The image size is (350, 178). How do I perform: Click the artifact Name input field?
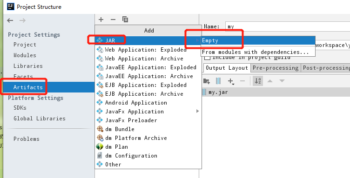point(288,26)
